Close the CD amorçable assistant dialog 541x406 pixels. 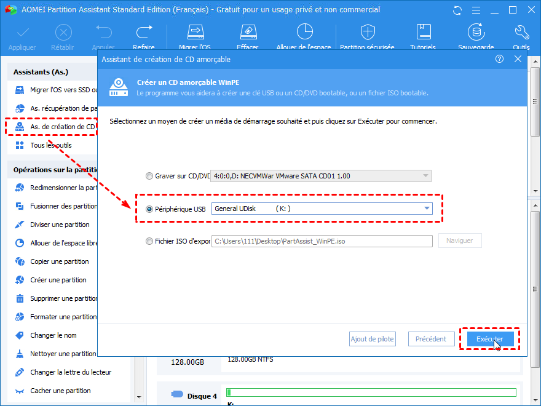[x=518, y=59]
